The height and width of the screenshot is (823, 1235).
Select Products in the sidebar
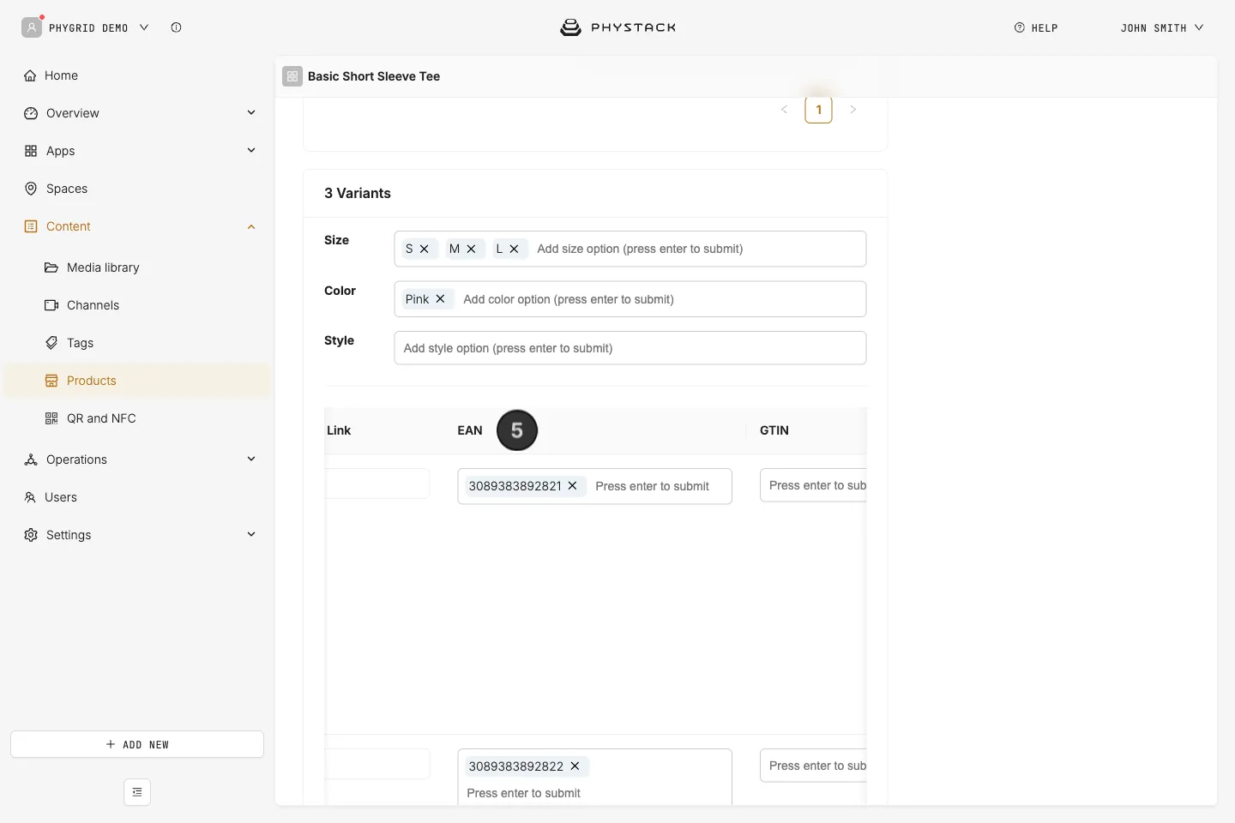tap(137, 381)
